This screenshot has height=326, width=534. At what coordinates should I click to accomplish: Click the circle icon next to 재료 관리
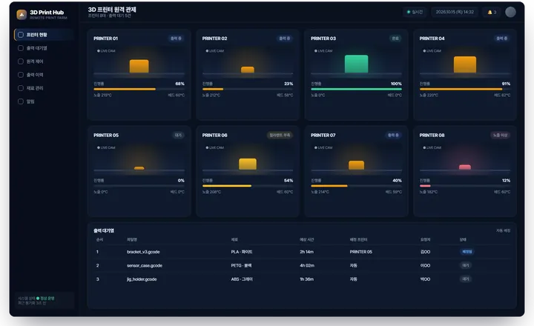[21, 88]
